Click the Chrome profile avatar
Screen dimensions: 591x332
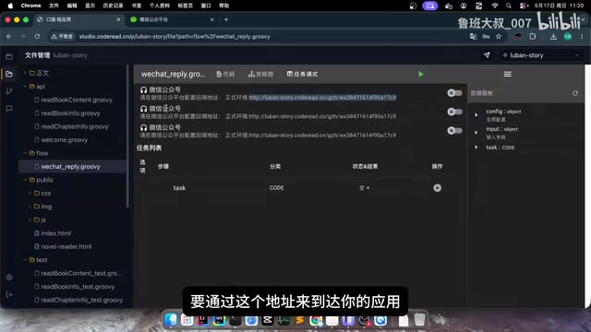tap(568, 37)
